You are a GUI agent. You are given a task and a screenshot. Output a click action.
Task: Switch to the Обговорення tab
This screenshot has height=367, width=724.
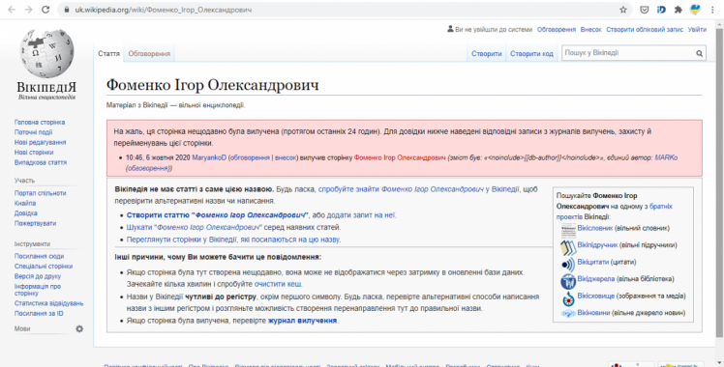(x=149, y=53)
